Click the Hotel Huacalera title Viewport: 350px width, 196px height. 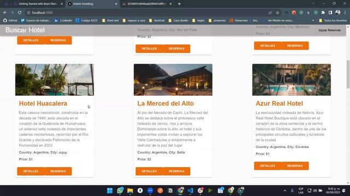(x=43, y=103)
